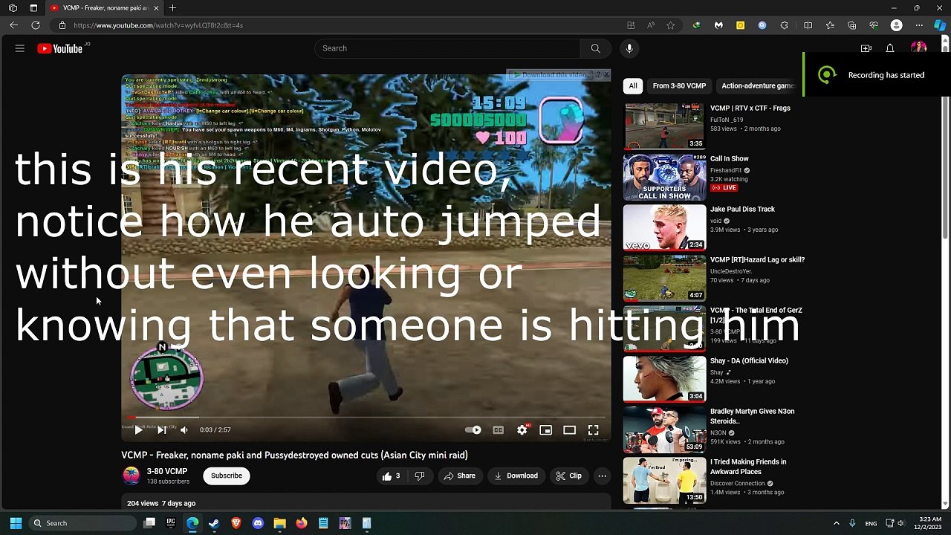Viewport: 951px width, 535px height.
Task: Share this video
Action: [x=460, y=476]
